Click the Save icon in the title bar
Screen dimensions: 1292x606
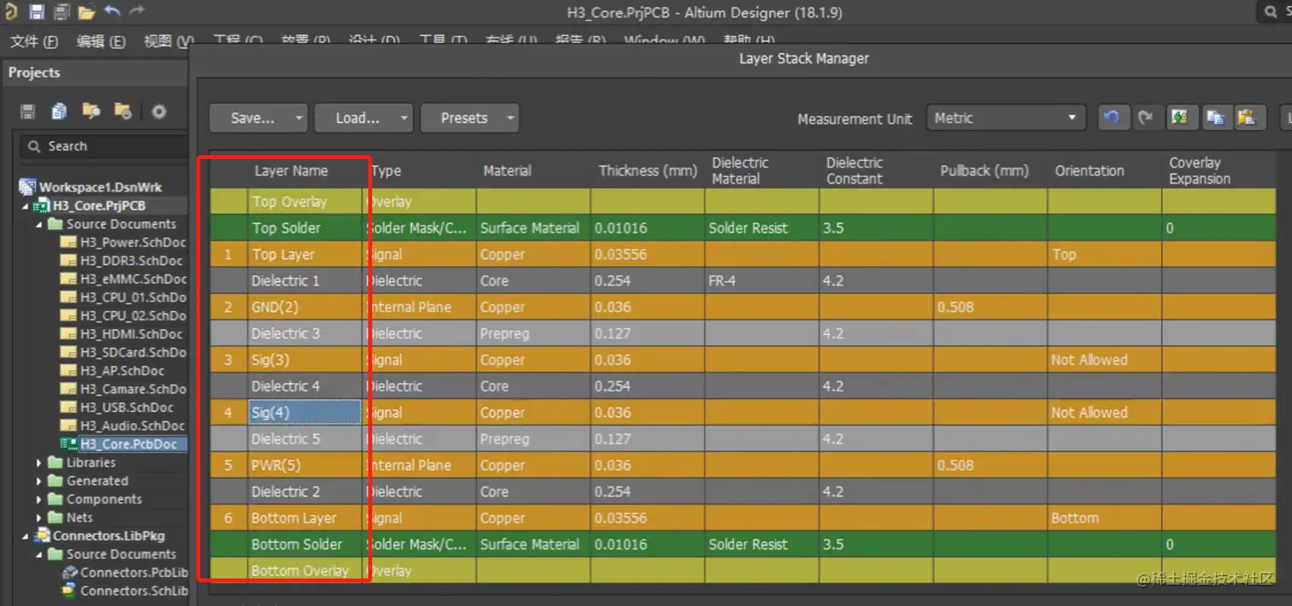coord(36,12)
